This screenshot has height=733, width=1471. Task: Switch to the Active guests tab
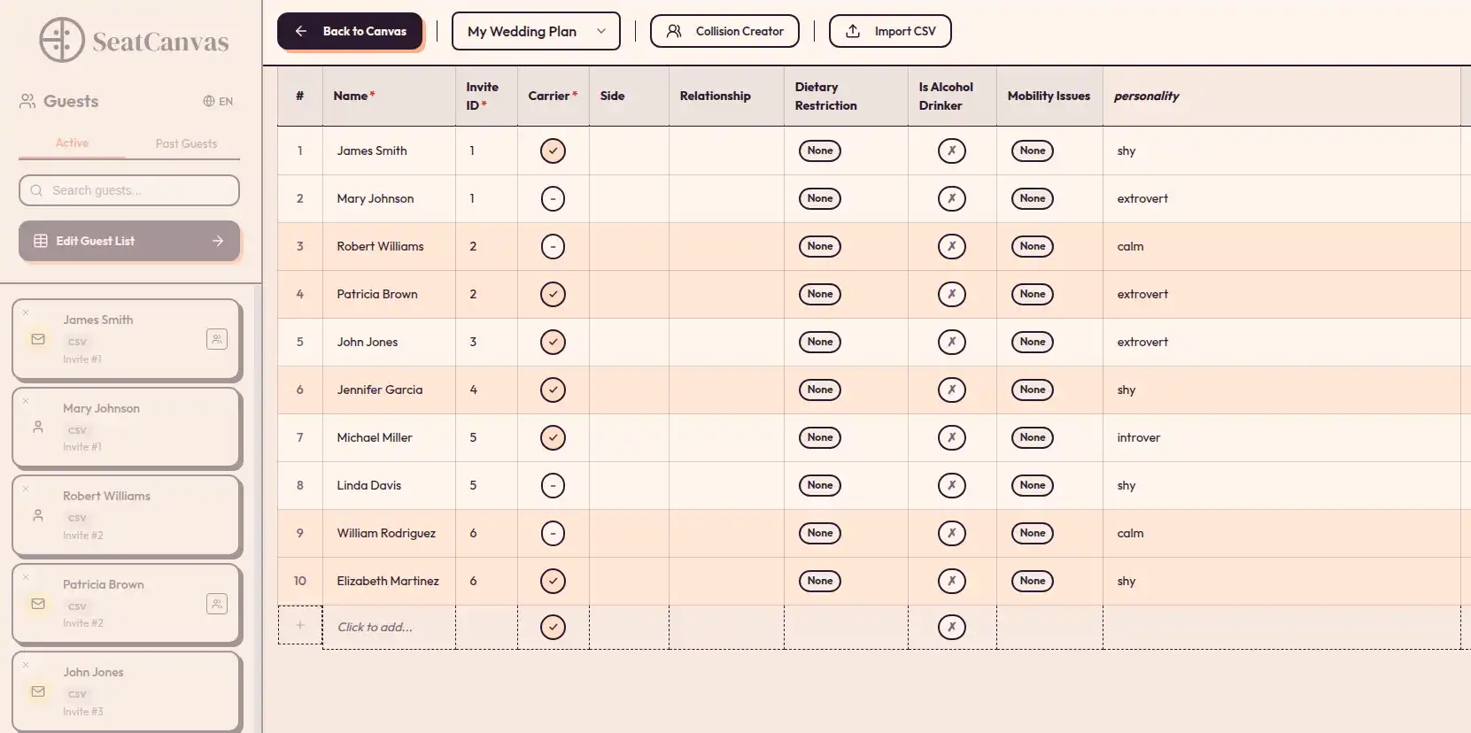point(72,143)
